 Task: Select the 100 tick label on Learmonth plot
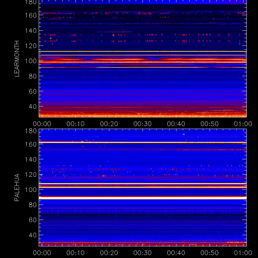[31, 61]
